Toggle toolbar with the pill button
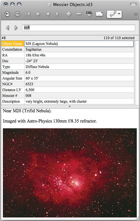 coord(133,5)
